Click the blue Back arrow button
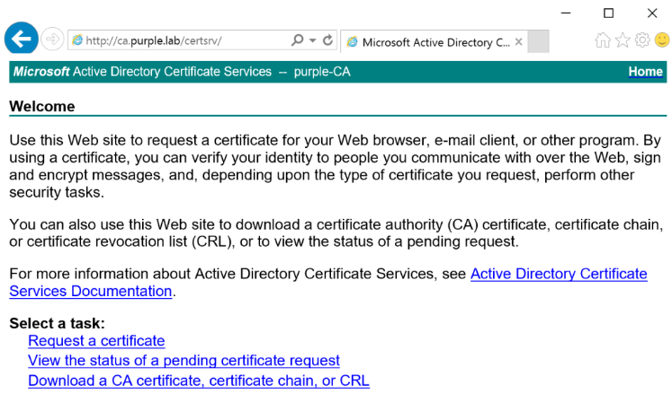This screenshot has height=394, width=672. tap(21, 39)
